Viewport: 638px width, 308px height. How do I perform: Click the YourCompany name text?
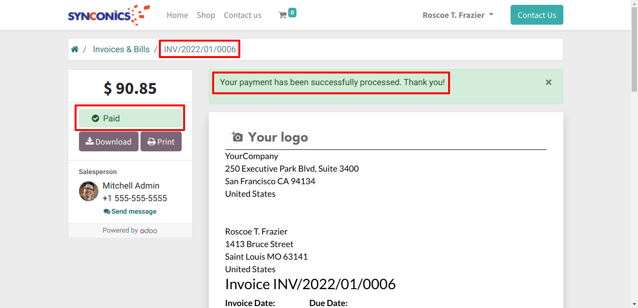[251, 156]
